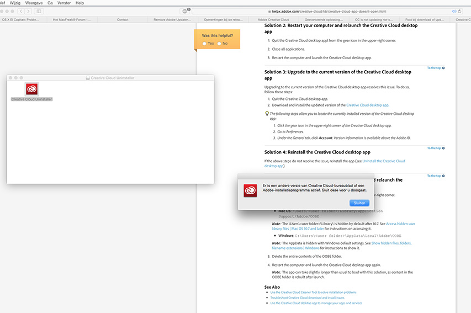Switch to the Adobe Creative Cloud tab

(273, 19)
